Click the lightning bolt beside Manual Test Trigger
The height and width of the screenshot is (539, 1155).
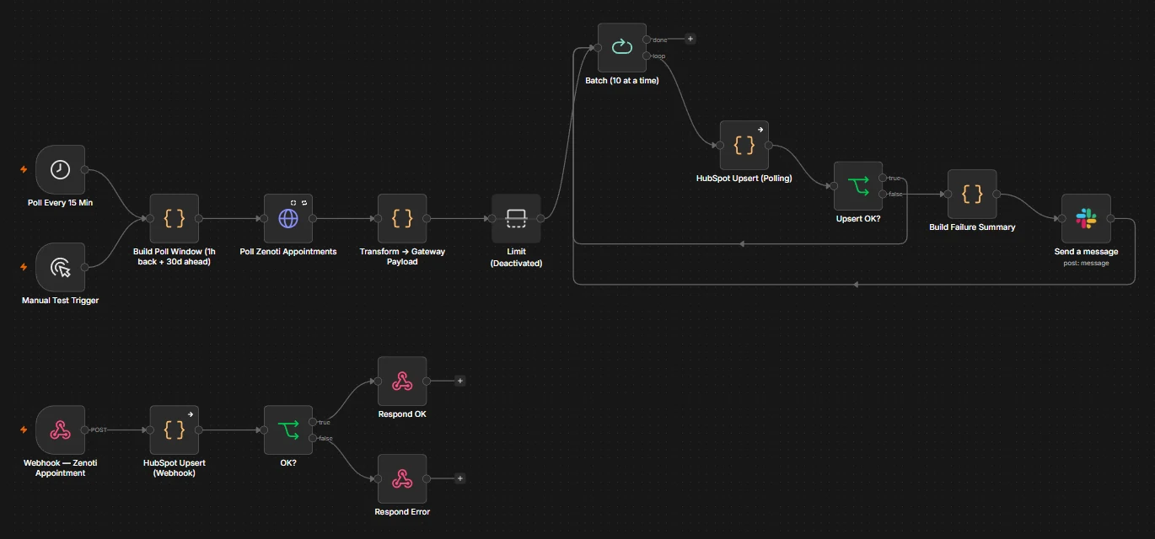pos(24,267)
